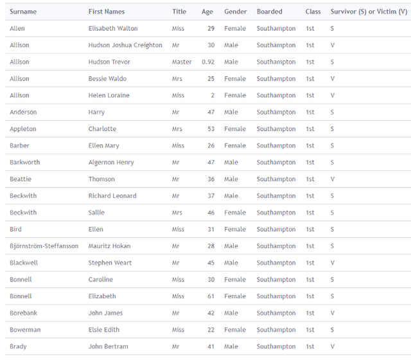Image resolution: width=411 pixels, height=360 pixels.
Task: Click the Surname column header
Action: pos(23,12)
